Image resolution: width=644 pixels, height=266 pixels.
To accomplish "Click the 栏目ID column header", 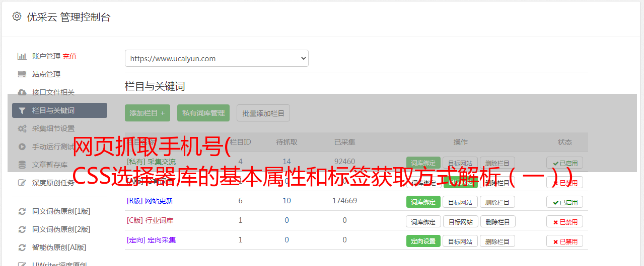I will coord(240,142).
